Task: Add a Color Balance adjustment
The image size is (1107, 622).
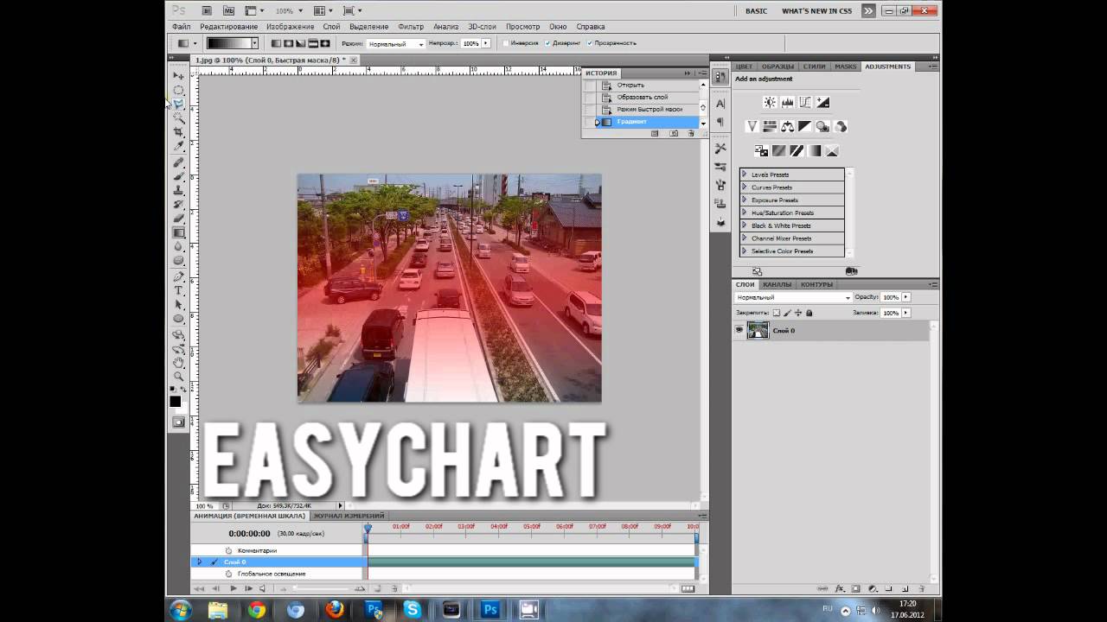Action: pyautogui.click(x=788, y=126)
